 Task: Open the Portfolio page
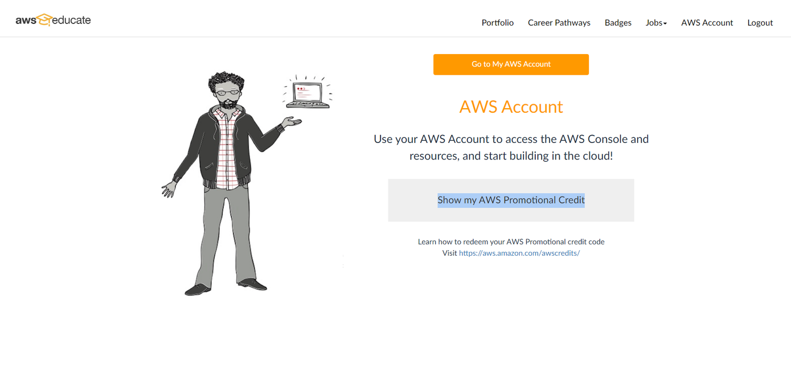pyautogui.click(x=498, y=23)
